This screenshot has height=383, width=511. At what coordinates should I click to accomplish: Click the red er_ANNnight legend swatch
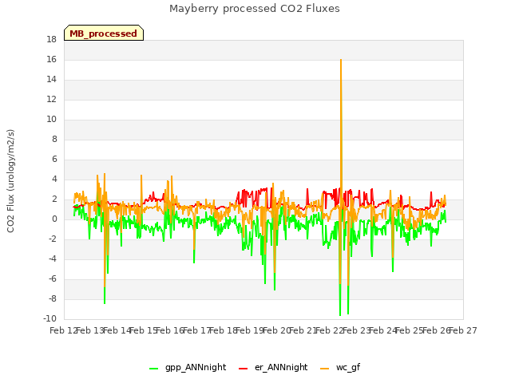[x=244, y=369]
